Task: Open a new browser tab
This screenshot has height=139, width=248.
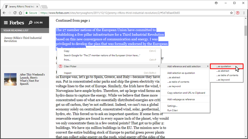Action: tap(44, 7)
